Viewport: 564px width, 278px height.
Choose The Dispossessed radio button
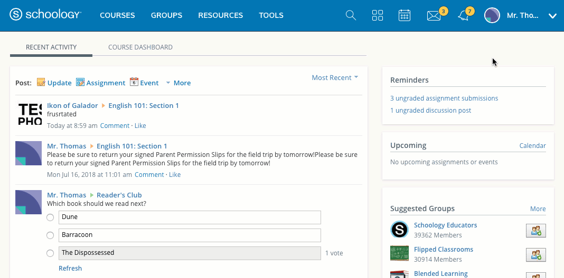pos(50,253)
